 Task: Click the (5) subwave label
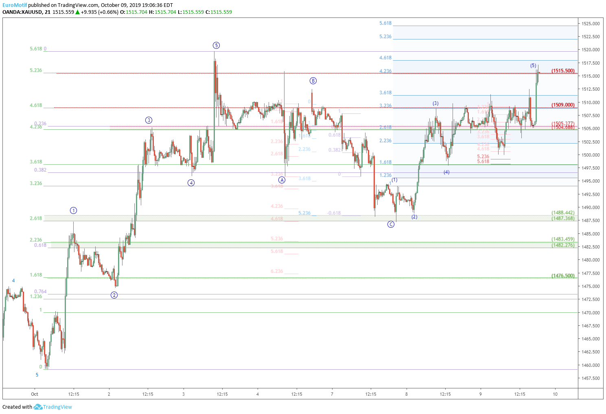click(533, 65)
